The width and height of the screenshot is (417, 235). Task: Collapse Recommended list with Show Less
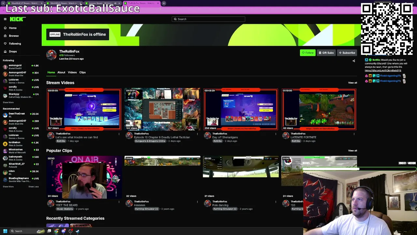pos(34,187)
